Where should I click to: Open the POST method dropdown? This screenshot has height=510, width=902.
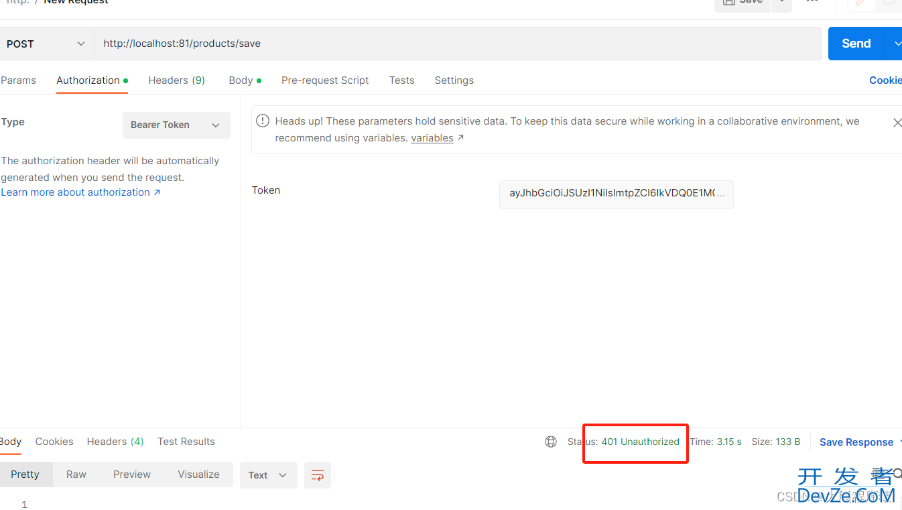pyautogui.click(x=46, y=44)
